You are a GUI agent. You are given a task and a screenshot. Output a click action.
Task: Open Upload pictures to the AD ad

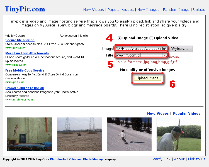point(25,88)
